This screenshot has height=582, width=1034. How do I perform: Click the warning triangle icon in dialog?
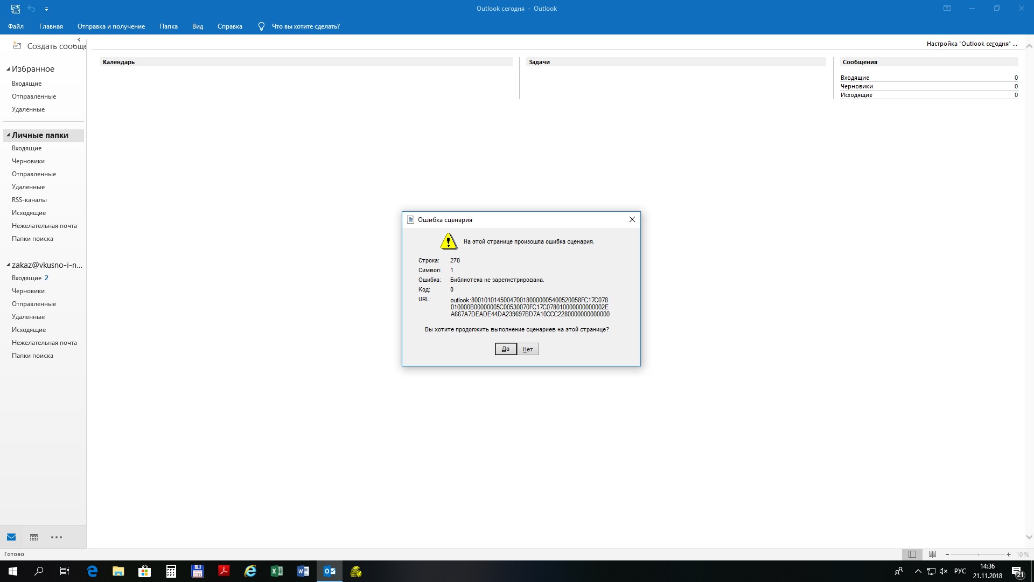[449, 241]
